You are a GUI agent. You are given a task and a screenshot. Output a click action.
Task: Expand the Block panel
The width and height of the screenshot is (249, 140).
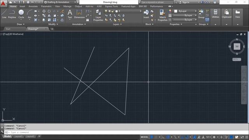(x=149, y=24)
